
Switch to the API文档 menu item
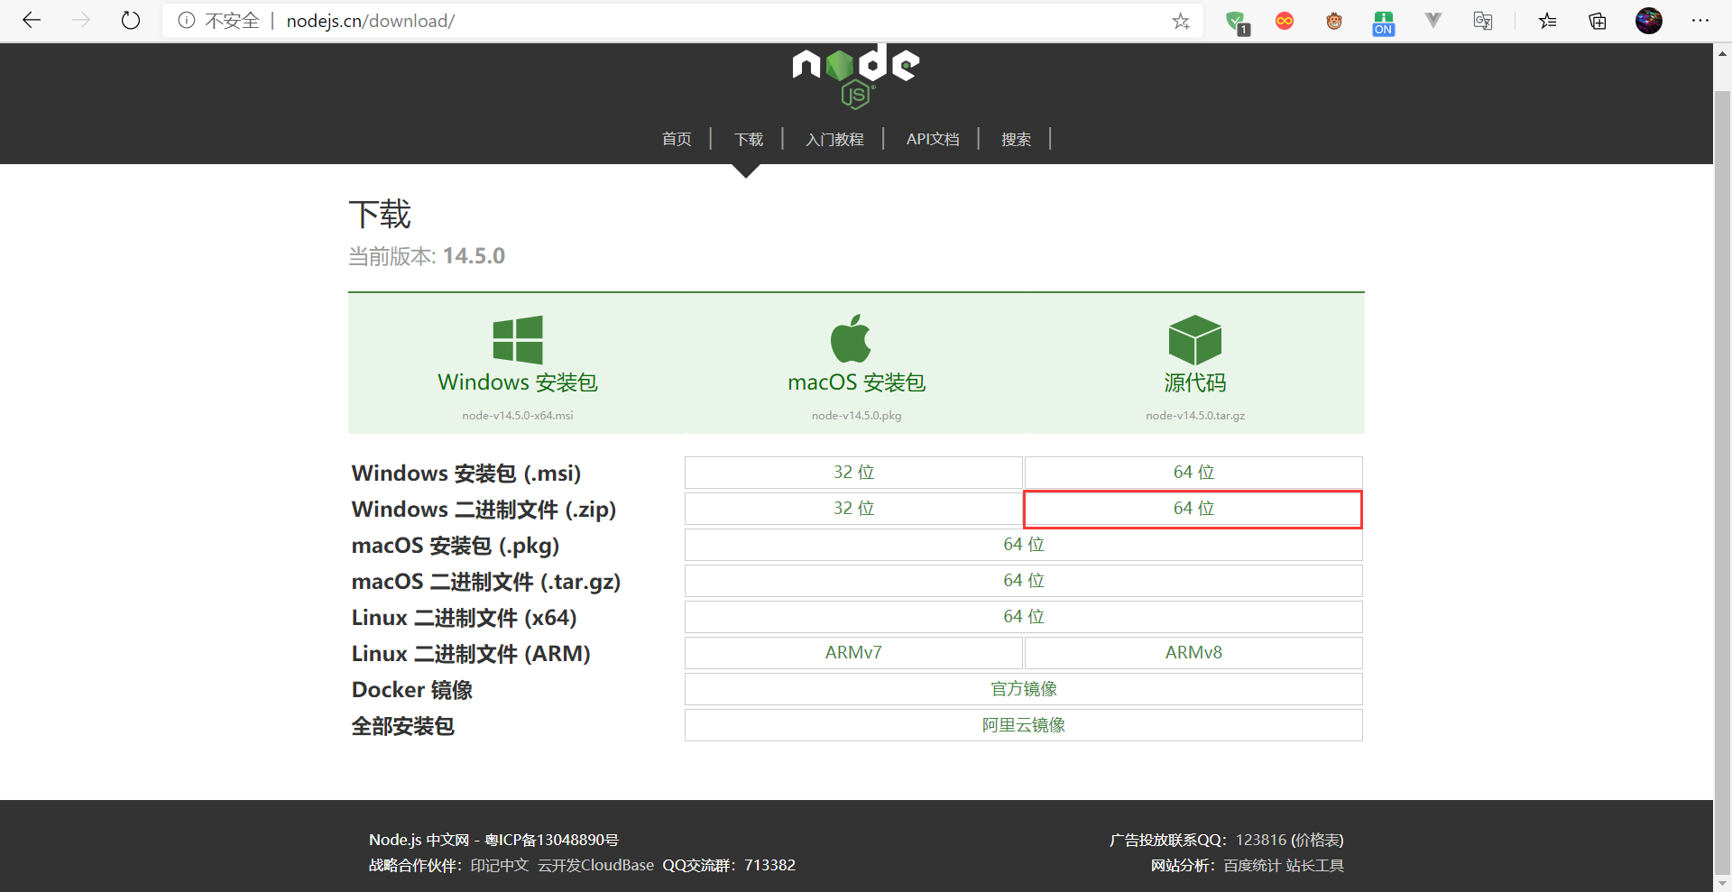(932, 139)
